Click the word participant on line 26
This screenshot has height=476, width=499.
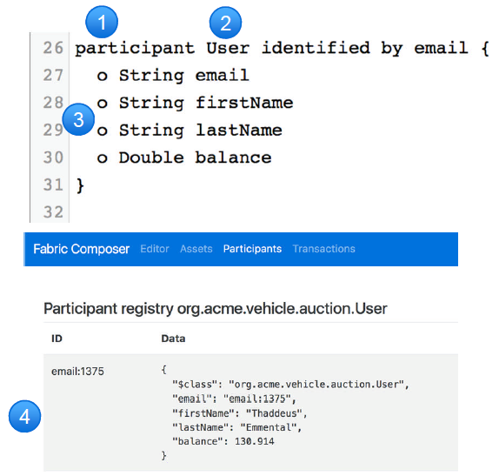pos(135,49)
